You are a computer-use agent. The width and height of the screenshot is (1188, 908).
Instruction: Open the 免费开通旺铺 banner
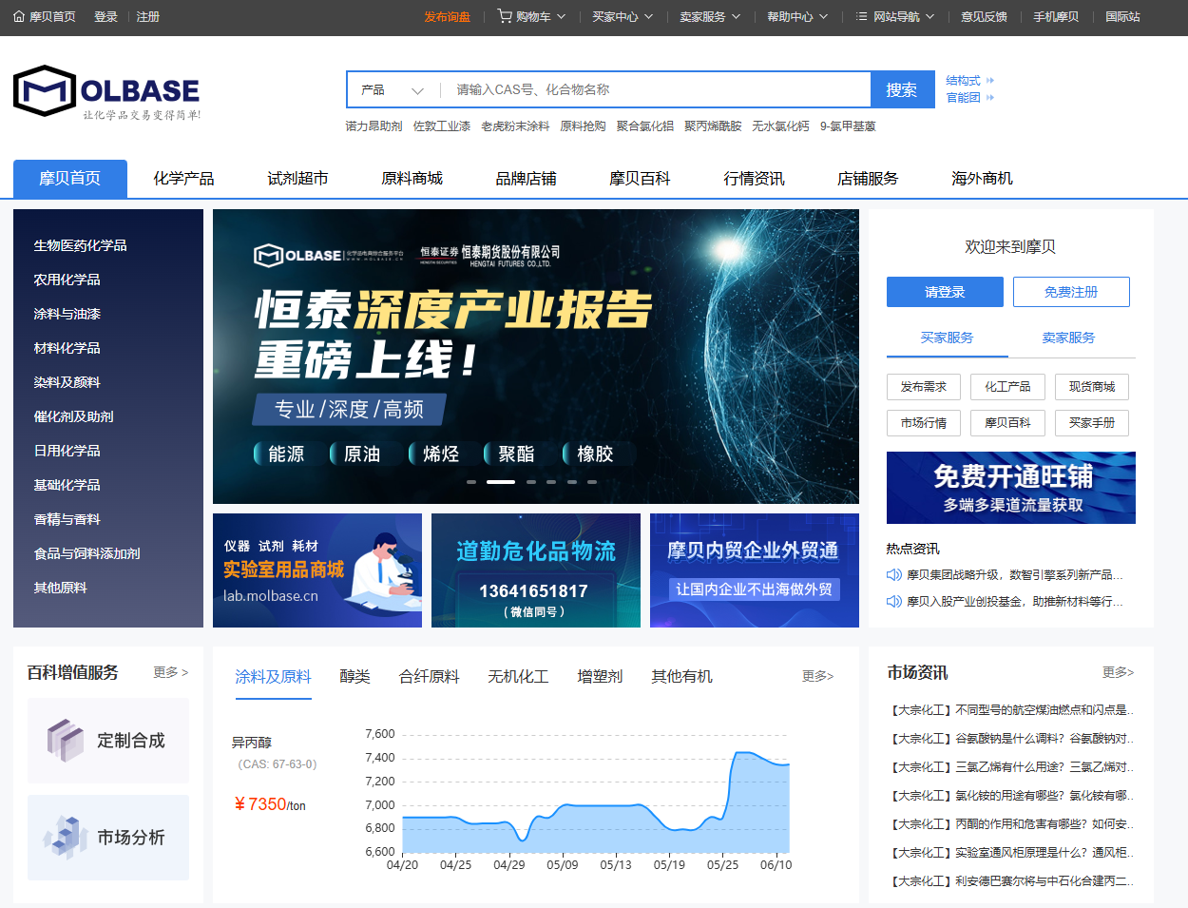[x=1011, y=488]
